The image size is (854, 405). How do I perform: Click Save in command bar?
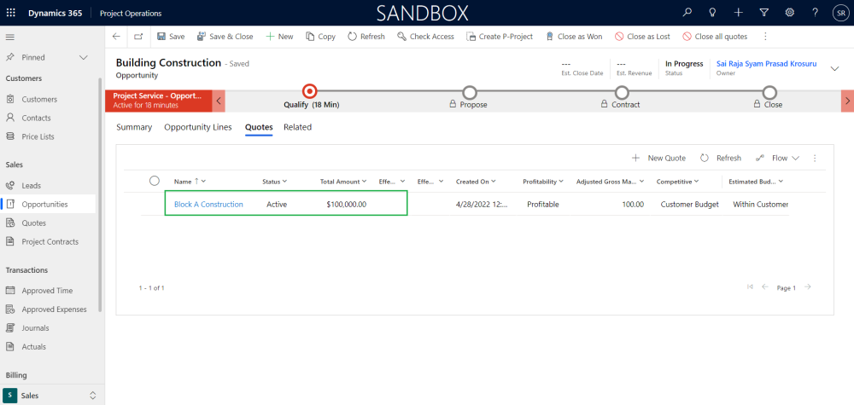click(171, 37)
